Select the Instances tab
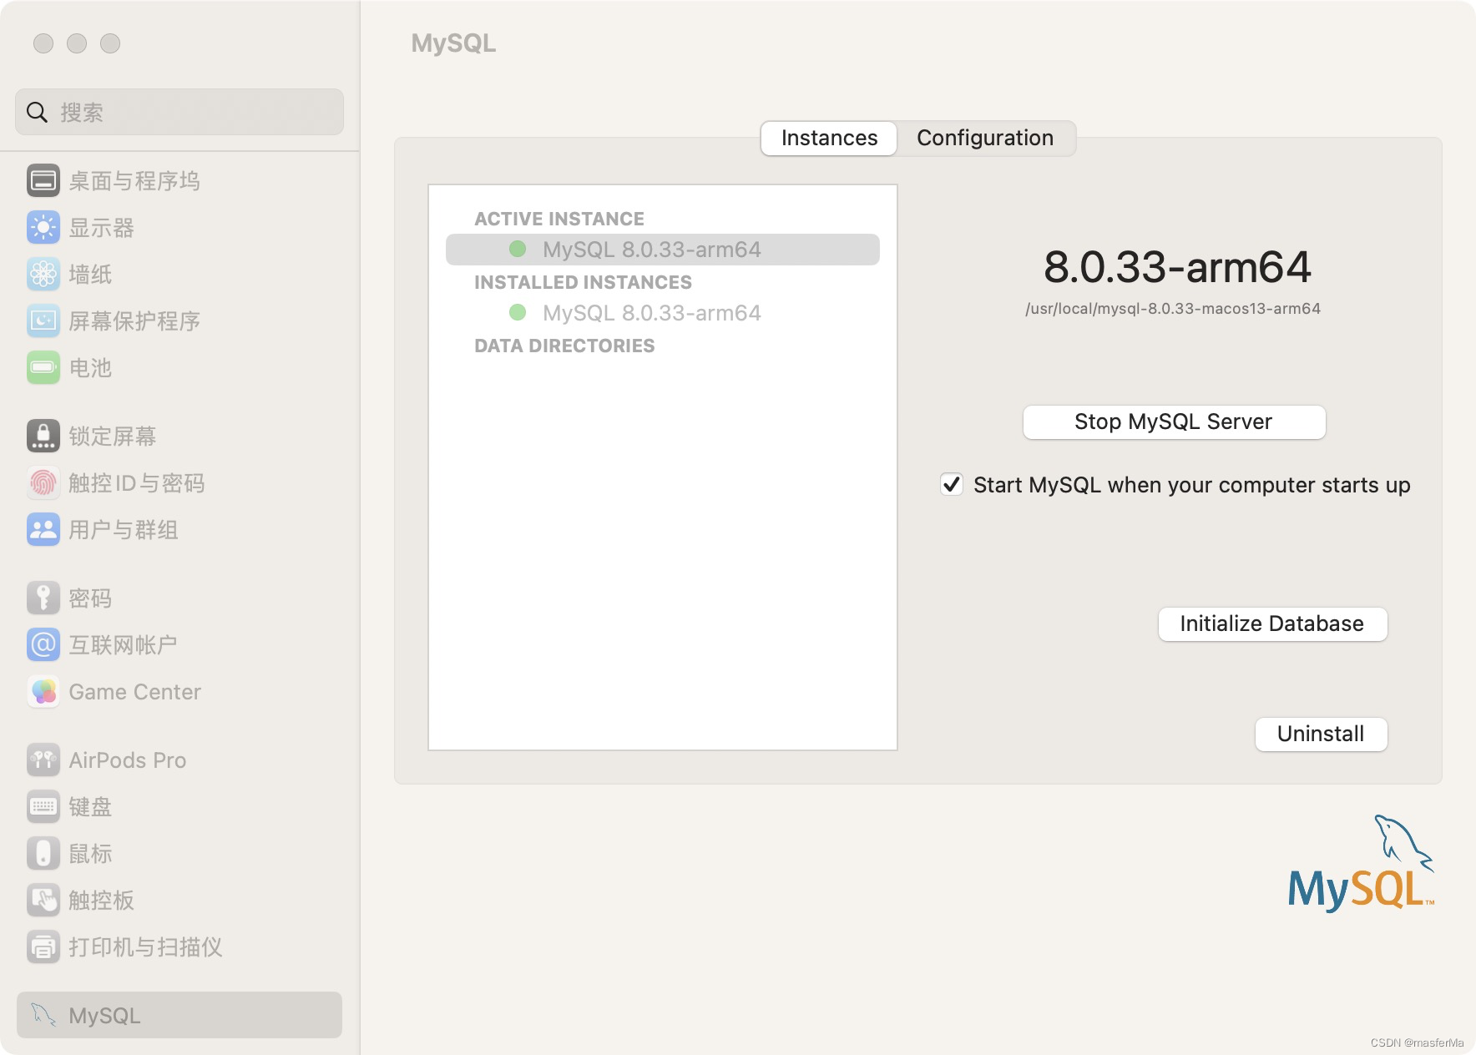The width and height of the screenshot is (1476, 1055). [x=828, y=138]
